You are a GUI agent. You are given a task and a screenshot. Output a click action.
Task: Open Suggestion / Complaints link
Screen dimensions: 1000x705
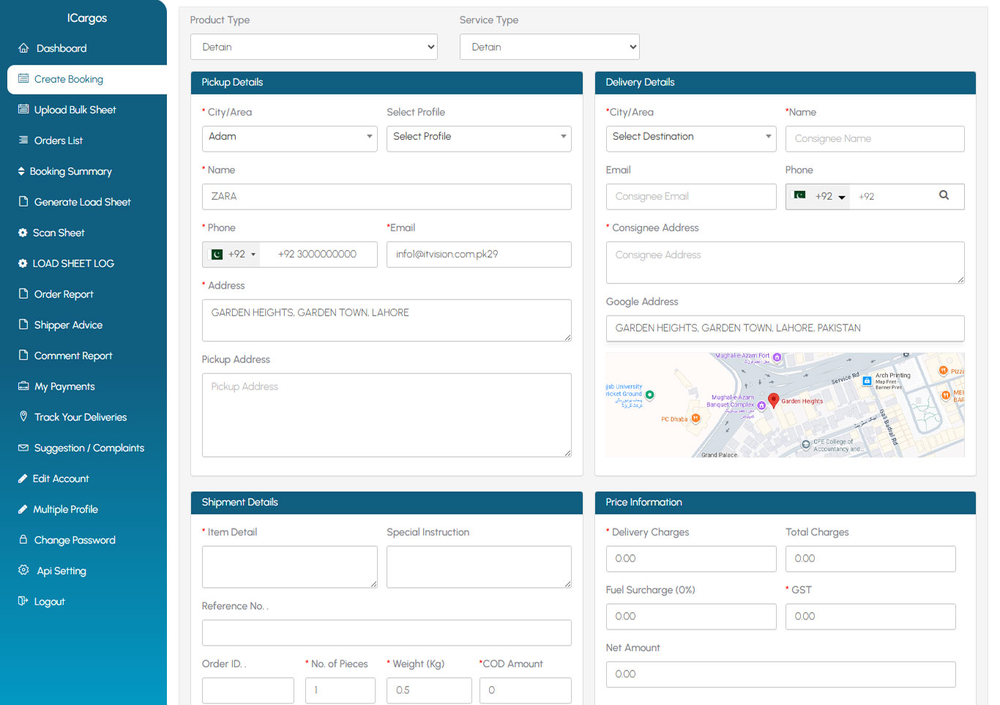point(89,448)
